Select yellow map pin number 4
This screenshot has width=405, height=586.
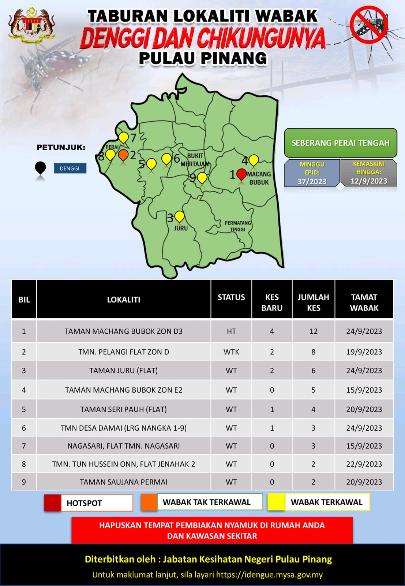pyautogui.click(x=254, y=160)
